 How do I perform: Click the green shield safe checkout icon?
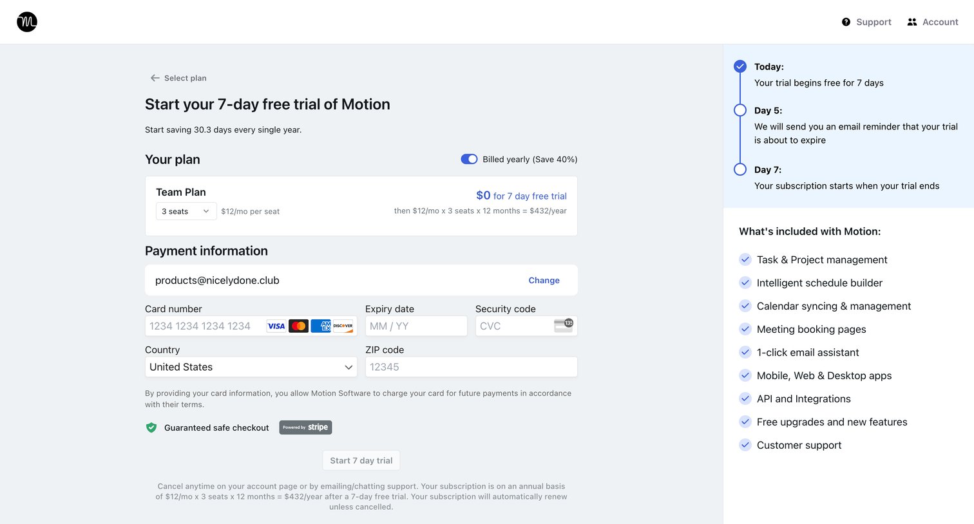click(x=151, y=427)
